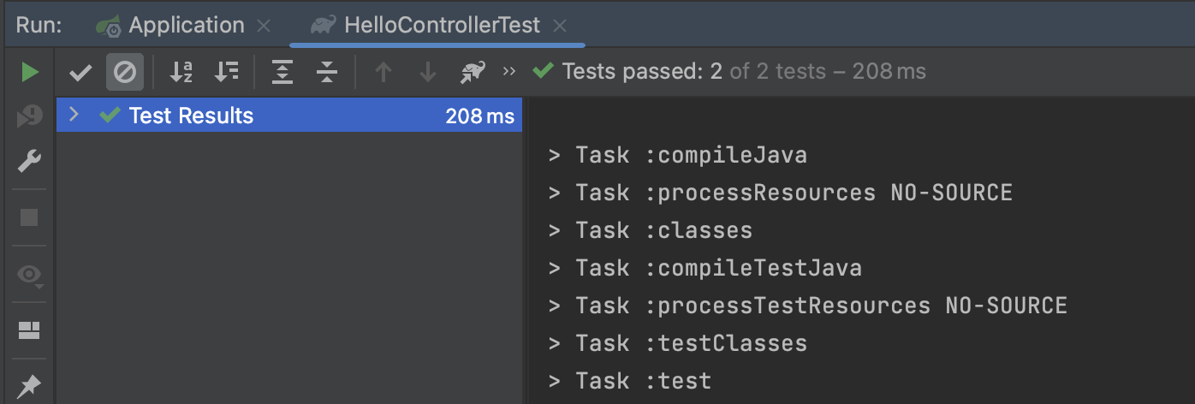Sort test results by duration
This screenshot has width=1195, height=404.
click(226, 73)
